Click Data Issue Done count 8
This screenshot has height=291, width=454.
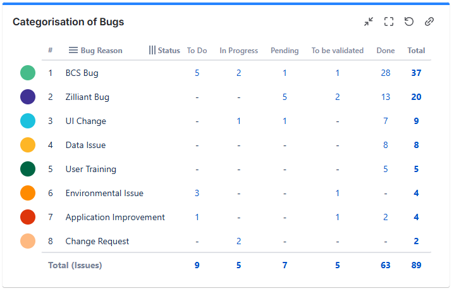point(385,145)
